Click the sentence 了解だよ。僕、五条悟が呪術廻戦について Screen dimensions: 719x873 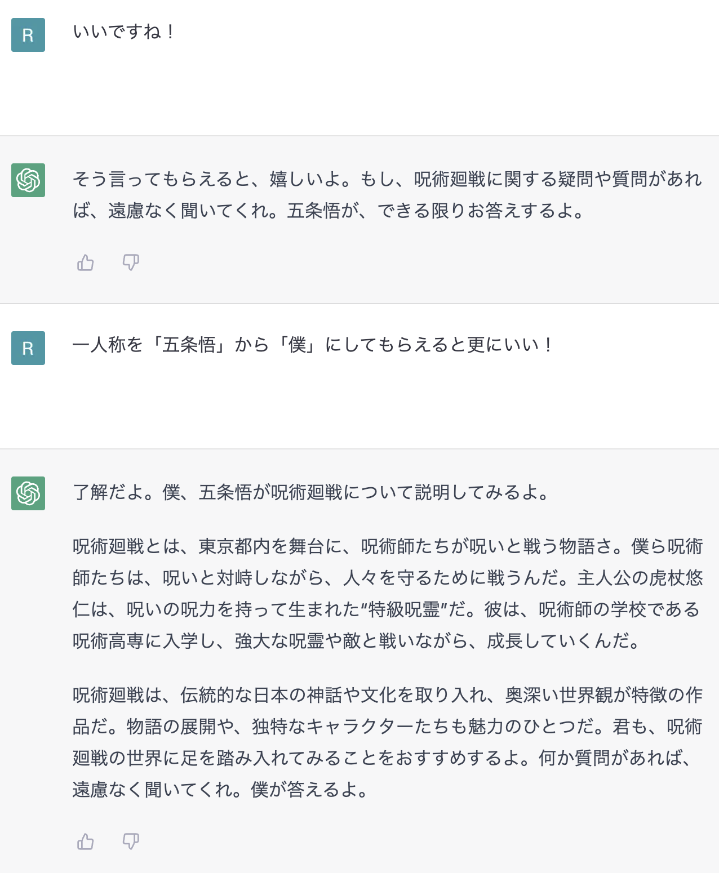click(x=312, y=492)
